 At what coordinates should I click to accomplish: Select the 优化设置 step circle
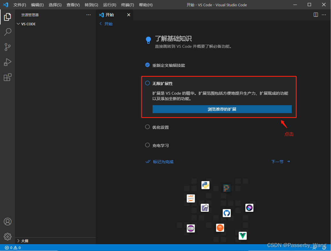coord(147,127)
